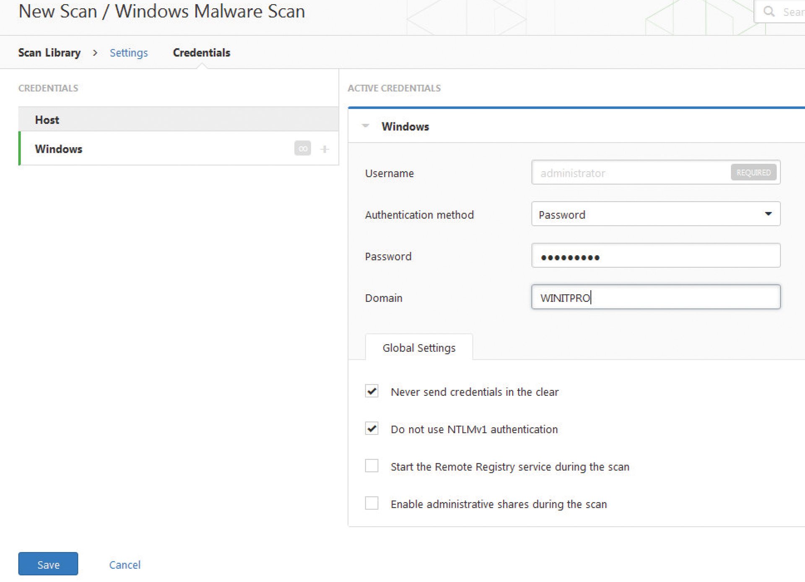Enable administrative shares during the scan

click(371, 503)
